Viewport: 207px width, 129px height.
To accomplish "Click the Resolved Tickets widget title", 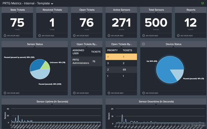I will [x=52, y=10].
